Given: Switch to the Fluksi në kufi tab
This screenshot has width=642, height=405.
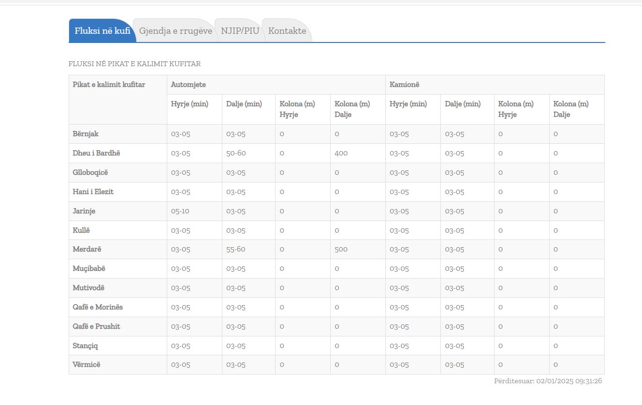Looking at the screenshot, I should (x=102, y=31).
